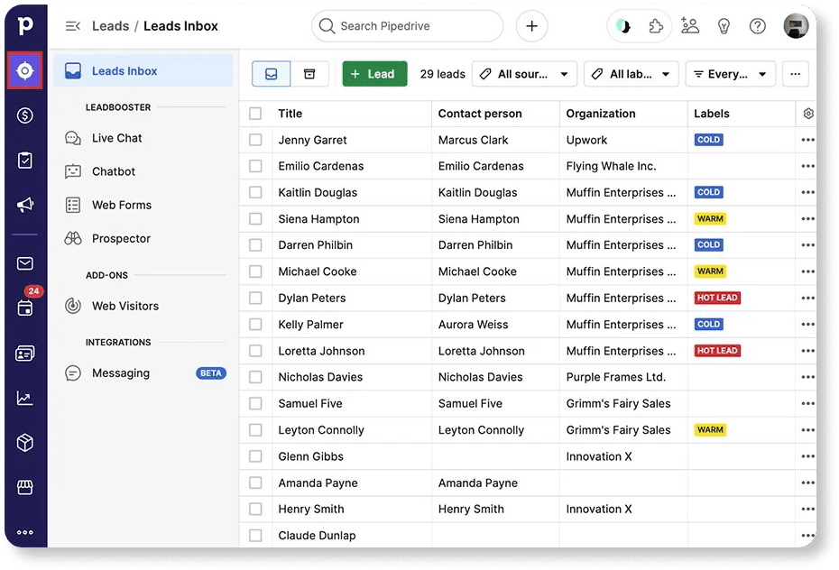Check the Michael Cooke row checkbox
Viewport: 839px width, 570px height.
pyautogui.click(x=255, y=271)
